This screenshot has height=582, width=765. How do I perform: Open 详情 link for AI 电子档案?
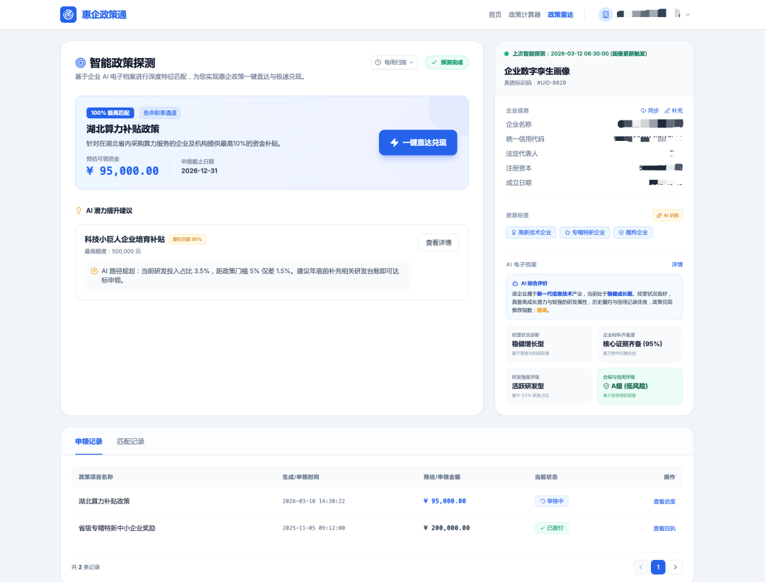[677, 264]
